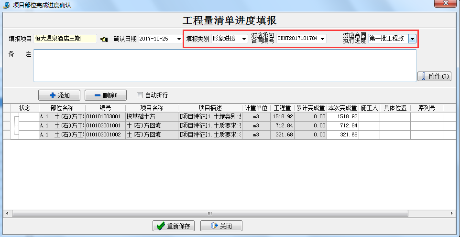Select the 挖基础土方 row cell
Screen dimensions: 460x237
coord(152,116)
